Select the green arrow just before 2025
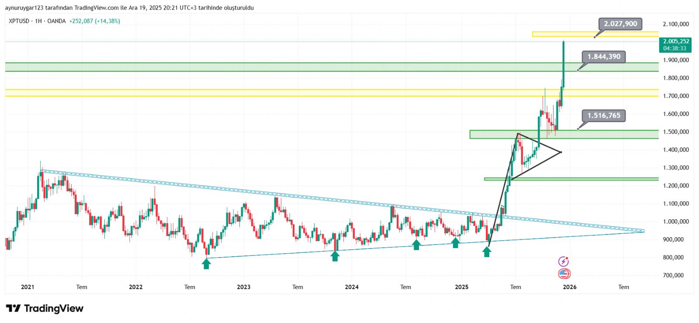The height and width of the screenshot is (323, 699). [456, 242]
